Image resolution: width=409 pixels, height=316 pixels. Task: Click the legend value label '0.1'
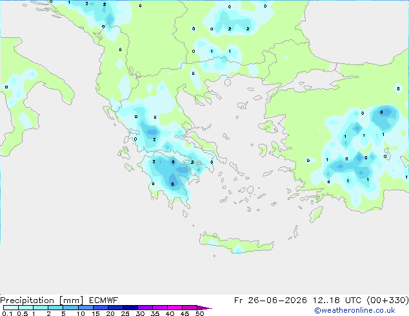pyautogui.click(x=7, y=313)
